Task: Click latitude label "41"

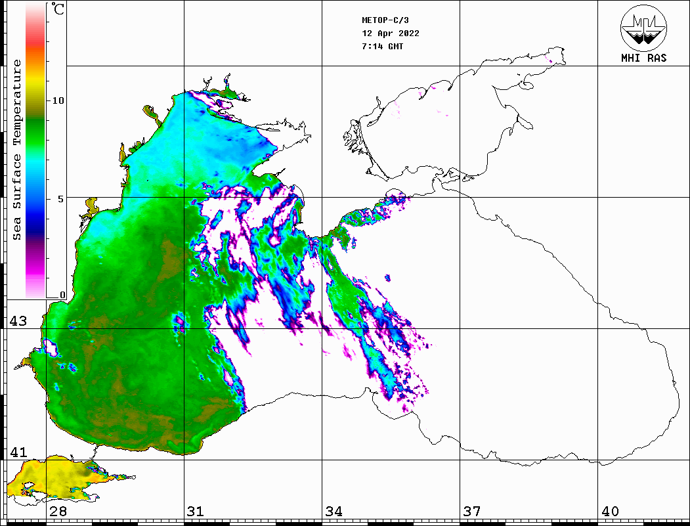Action: point(18,452)
